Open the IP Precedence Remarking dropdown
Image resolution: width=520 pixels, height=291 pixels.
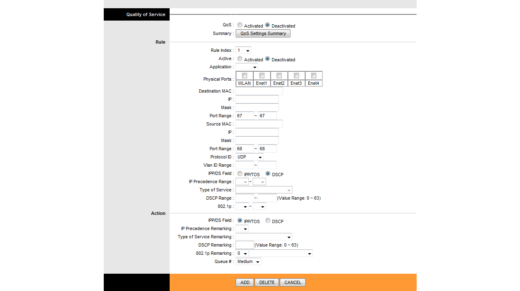coord(242,228)
